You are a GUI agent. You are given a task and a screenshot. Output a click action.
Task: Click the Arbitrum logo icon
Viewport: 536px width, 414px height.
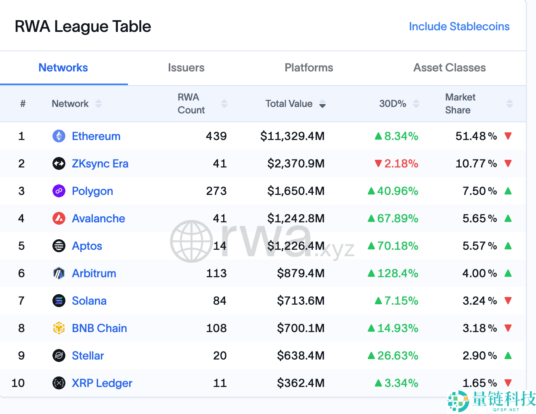pos(59,273)
